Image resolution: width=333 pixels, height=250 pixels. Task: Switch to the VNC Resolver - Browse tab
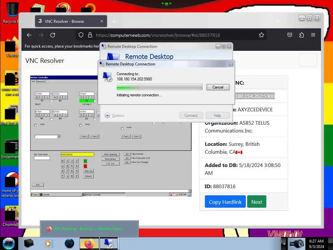coord(71,21)
